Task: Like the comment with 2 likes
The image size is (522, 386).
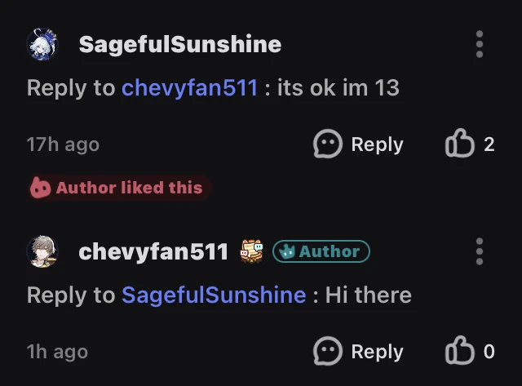Action: (x=460, y=144)
